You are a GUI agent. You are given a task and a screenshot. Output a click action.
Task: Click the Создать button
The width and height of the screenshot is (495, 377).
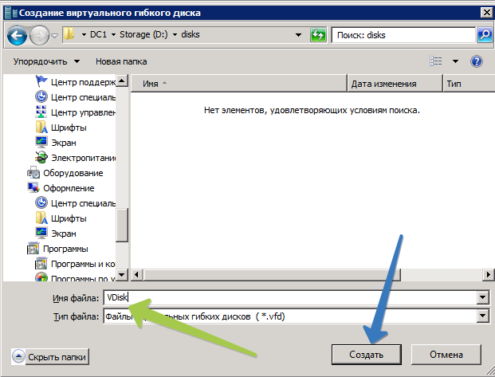tap(366, 355)
